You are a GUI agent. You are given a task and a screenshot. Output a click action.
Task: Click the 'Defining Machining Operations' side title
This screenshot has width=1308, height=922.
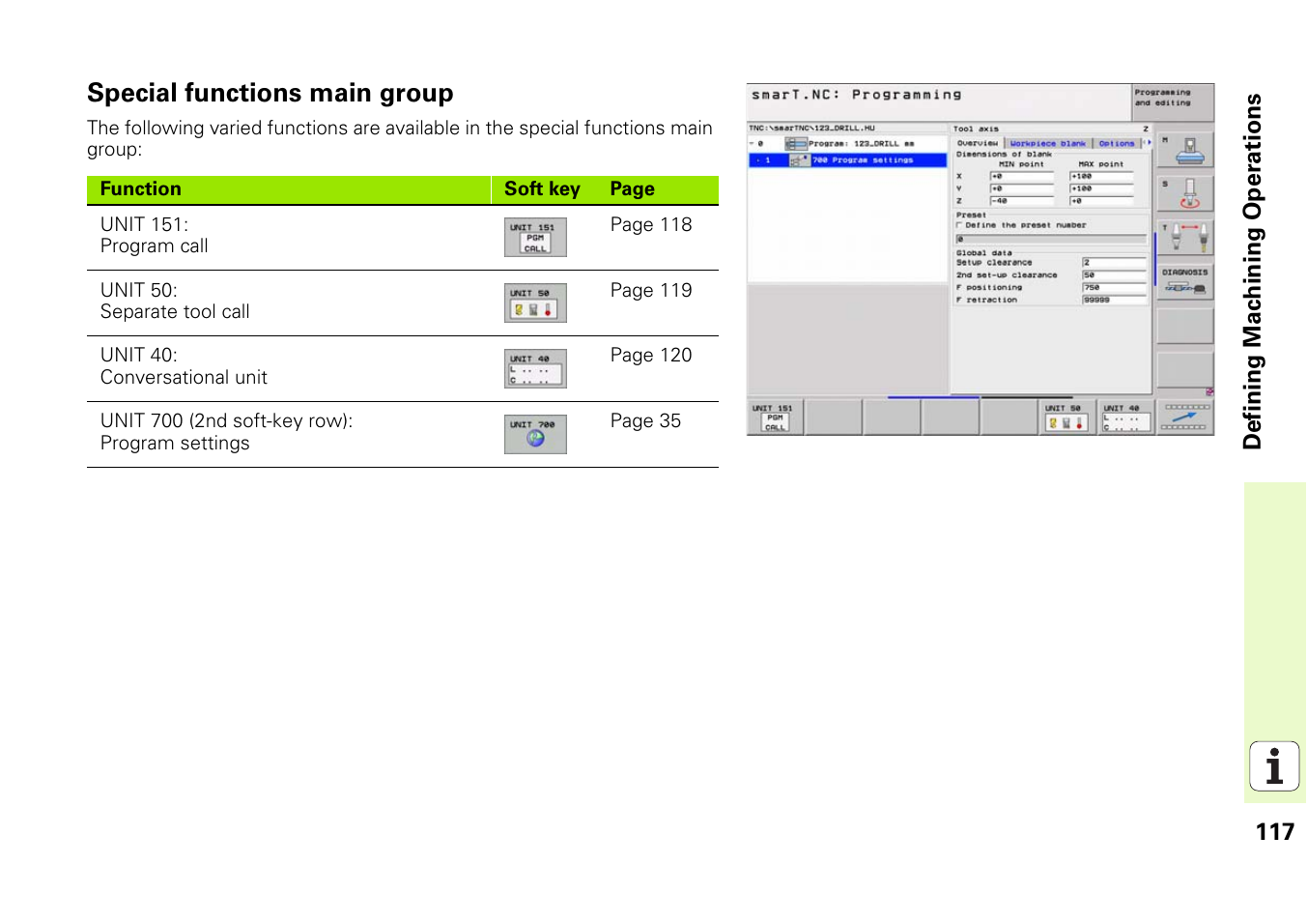(x=1253, y=272)
